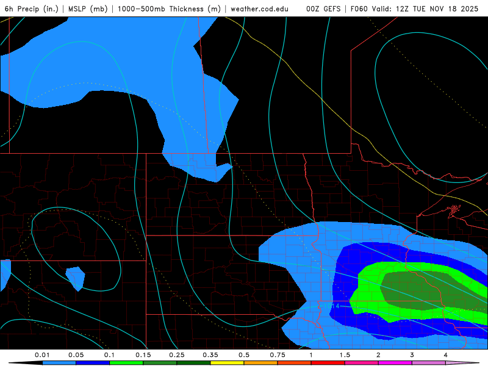
Task: Click the 'MSLP (mb)' title text
Action: click(88, 9)
